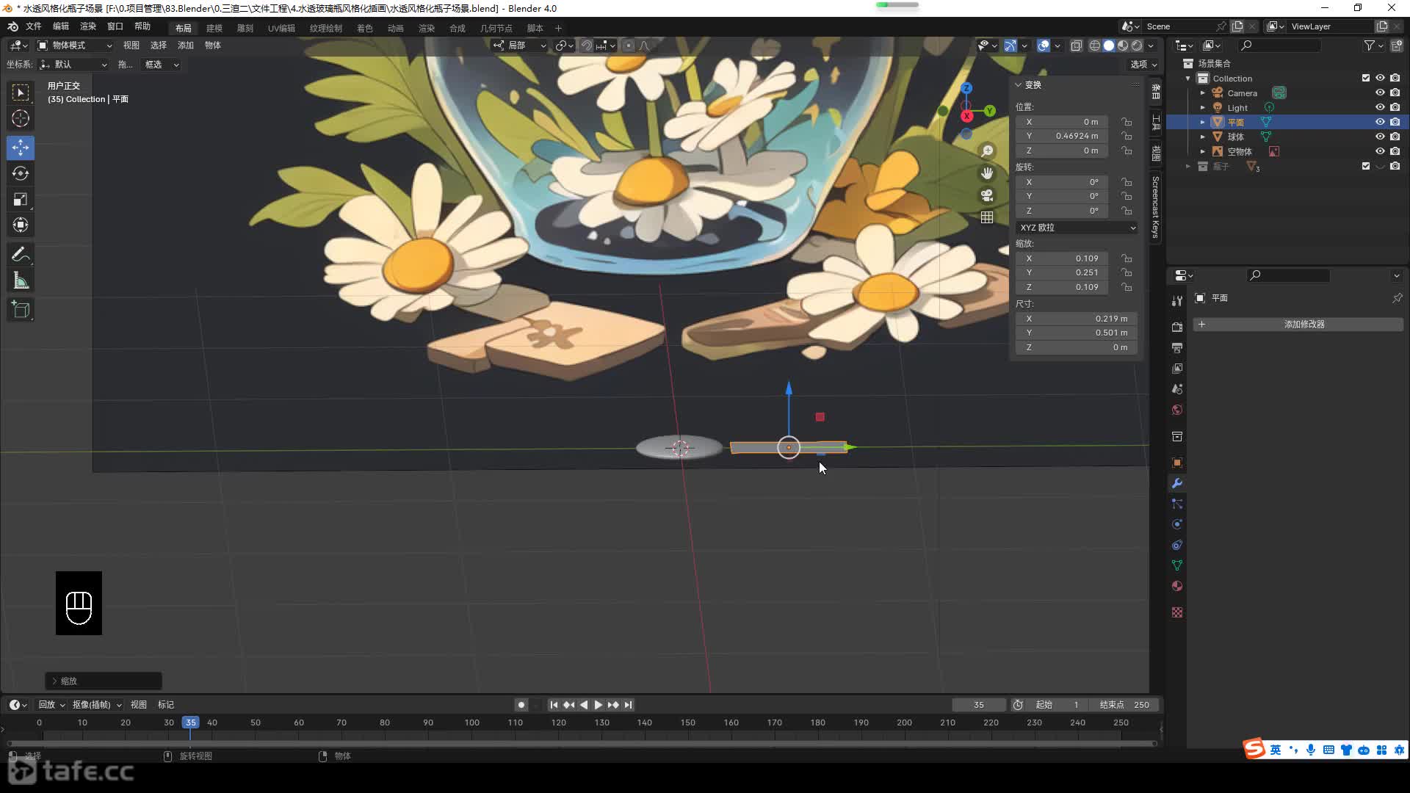Open Object properties orange square icon
Screen dimensions: 1410x793
pos(1177,463)
